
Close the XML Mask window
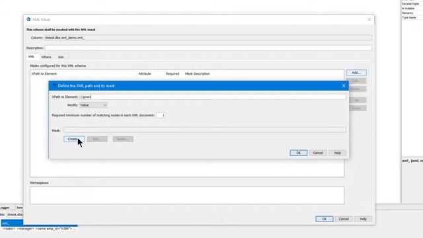[369, 19]
